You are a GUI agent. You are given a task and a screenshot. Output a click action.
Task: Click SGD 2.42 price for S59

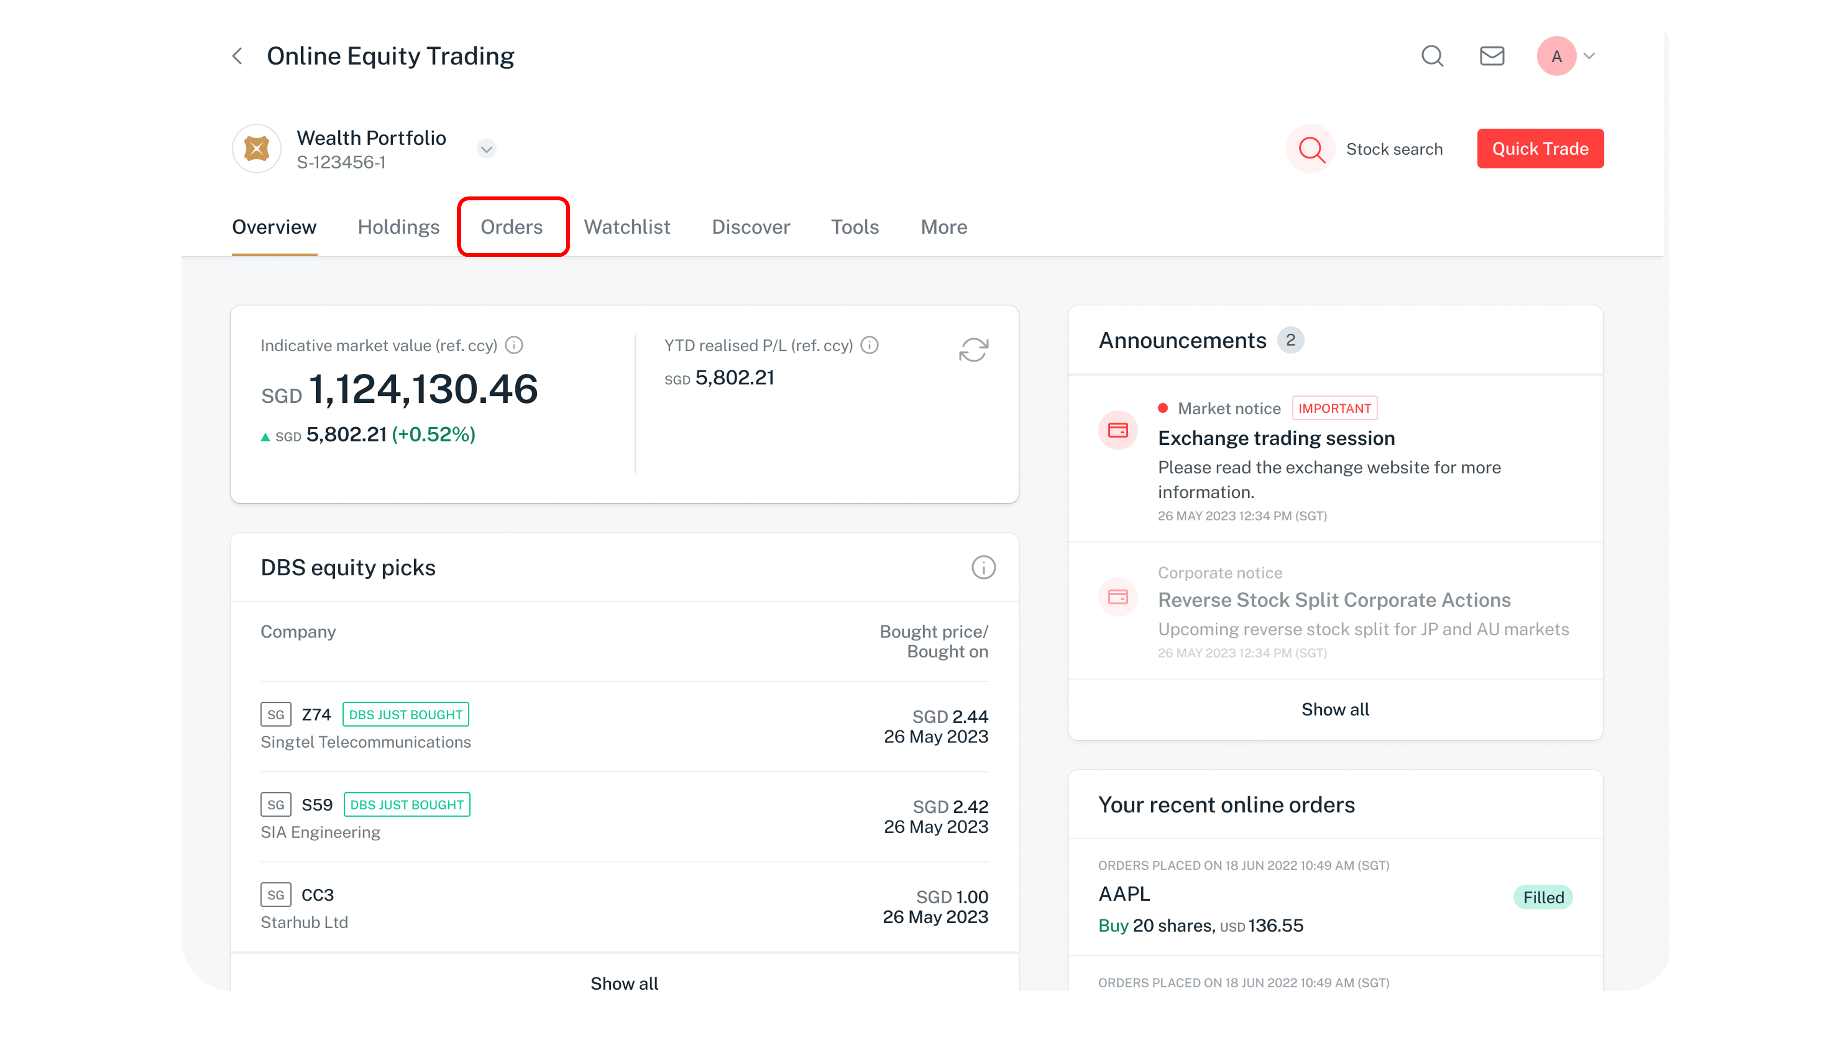pos(950,806)
